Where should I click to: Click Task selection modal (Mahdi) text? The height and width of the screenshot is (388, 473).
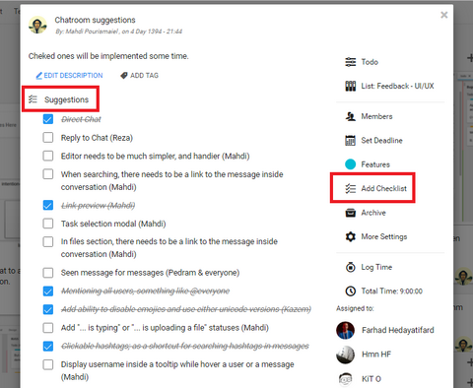[113, 224]
